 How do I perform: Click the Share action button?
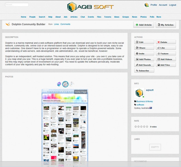[144, 48]
